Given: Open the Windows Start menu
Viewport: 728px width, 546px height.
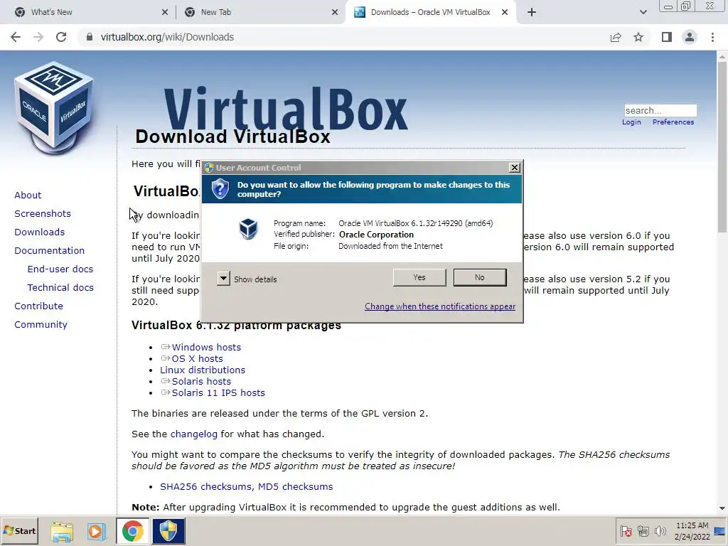Looking at the screenshot, I should click(19, 531).
